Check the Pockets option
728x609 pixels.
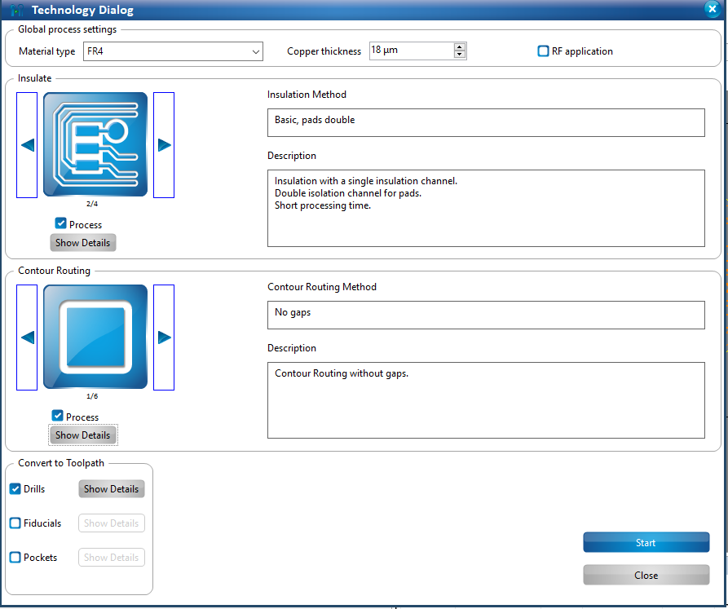click(15, 558)
